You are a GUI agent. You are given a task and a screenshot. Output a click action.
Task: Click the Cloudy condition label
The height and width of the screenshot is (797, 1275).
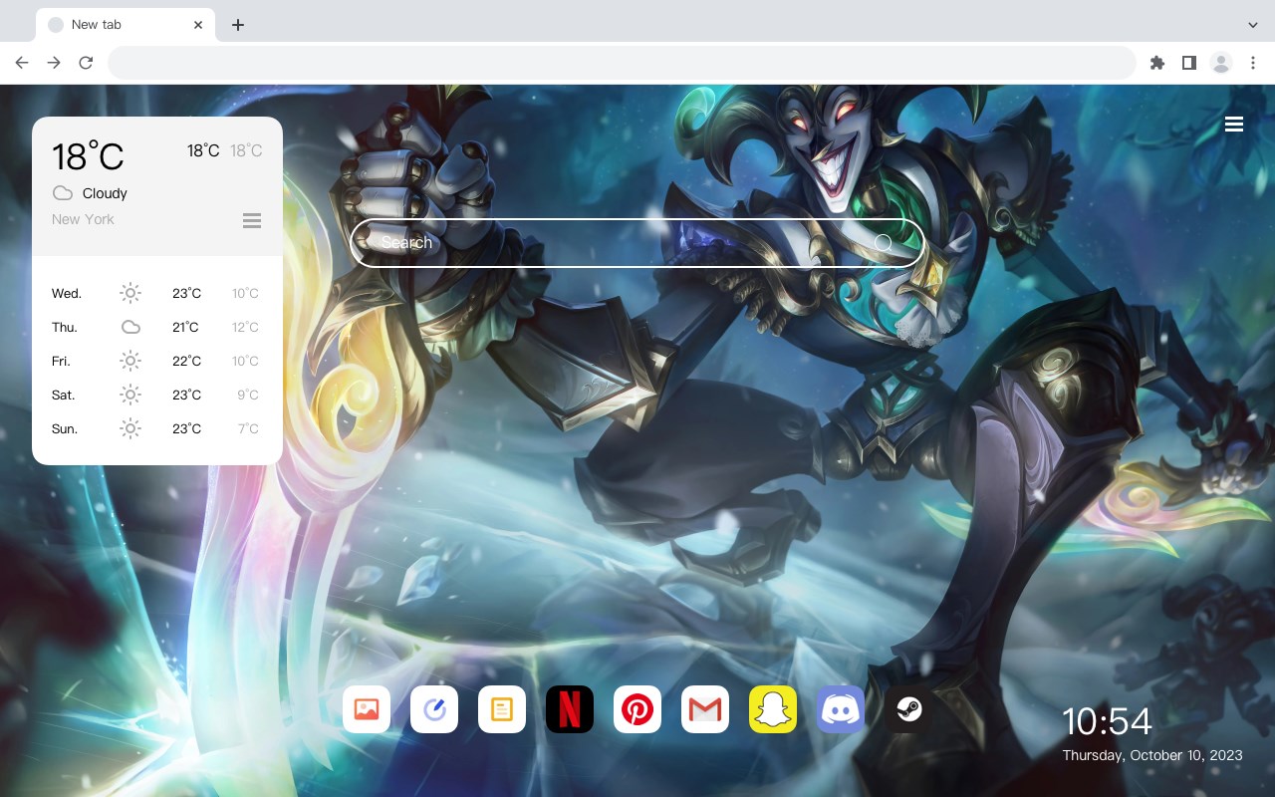(105, 193)
